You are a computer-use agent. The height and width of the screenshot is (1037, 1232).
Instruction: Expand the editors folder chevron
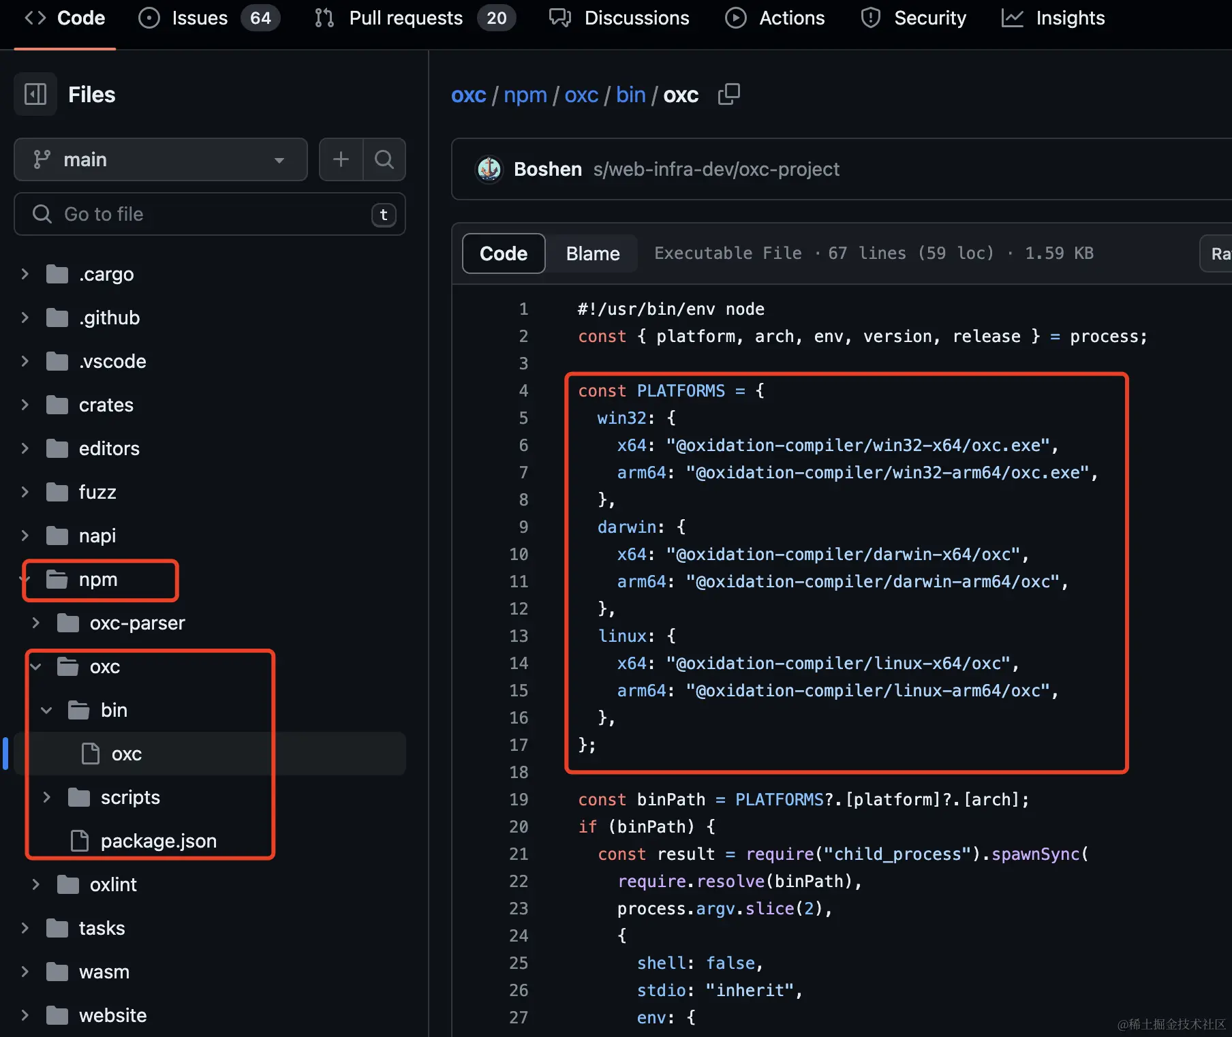point(25,448)
